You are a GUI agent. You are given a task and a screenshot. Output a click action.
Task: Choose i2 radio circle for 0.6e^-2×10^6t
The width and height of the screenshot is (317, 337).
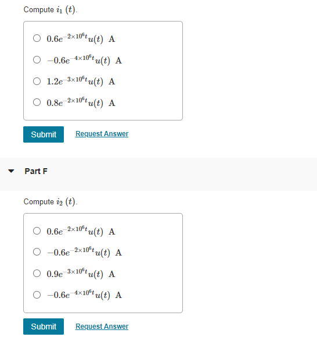coord(37,231)
